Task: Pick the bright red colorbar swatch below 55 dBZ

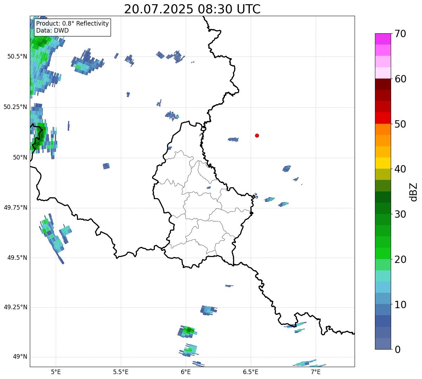Action: [x=383, y=118]
